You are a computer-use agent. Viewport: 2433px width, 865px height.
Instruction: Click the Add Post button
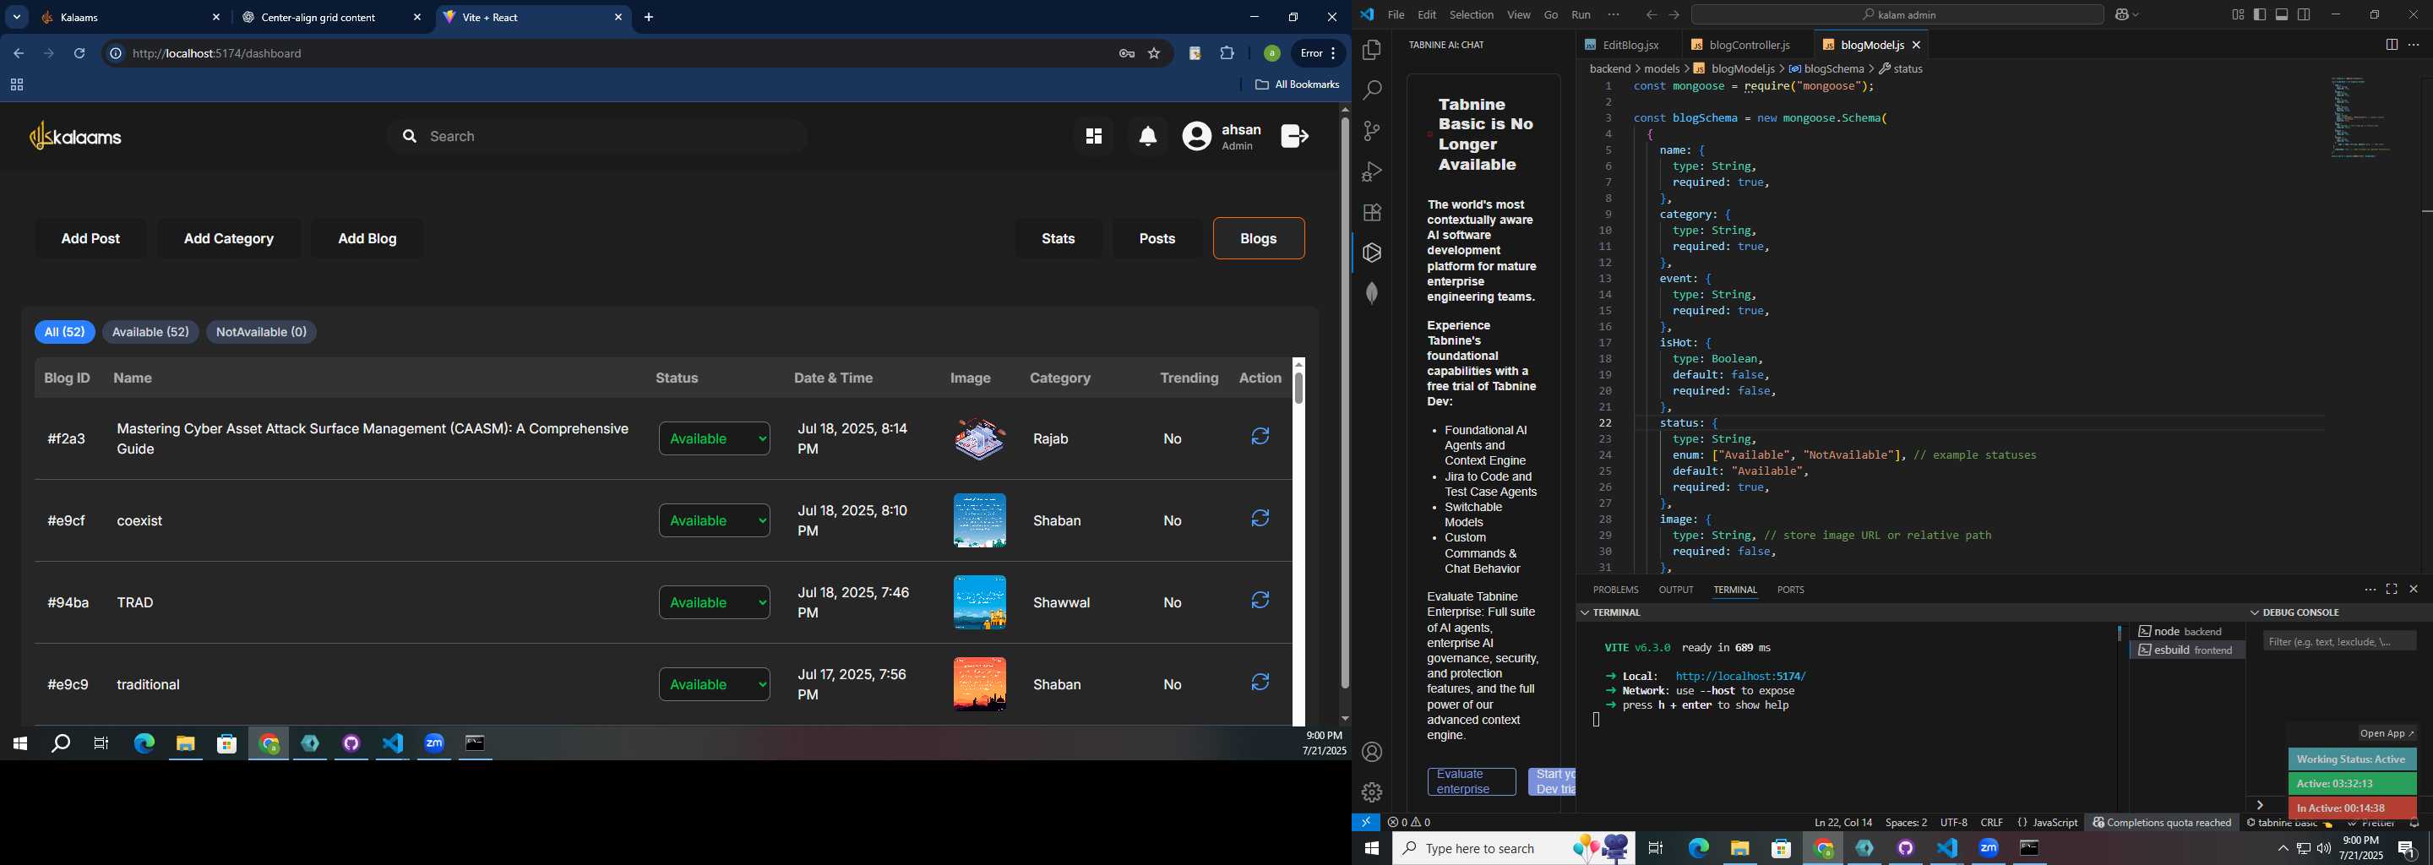(x=90, y=239)
